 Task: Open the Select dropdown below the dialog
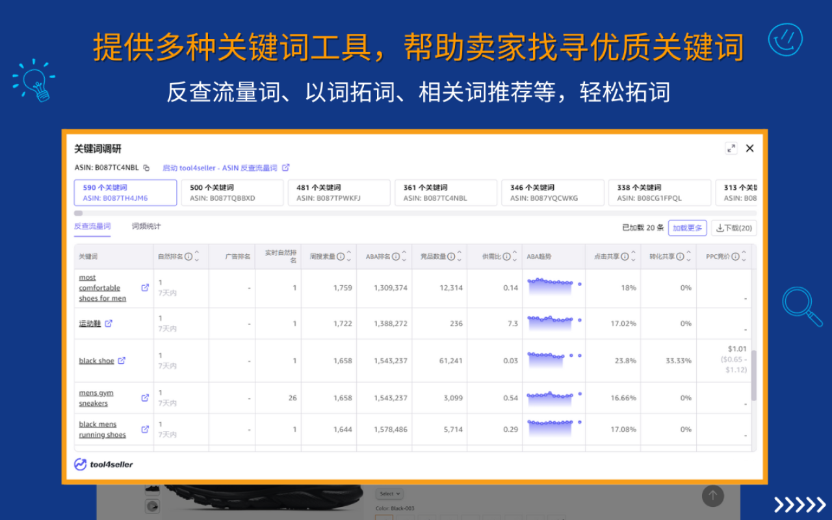click(x=390, y=493)
